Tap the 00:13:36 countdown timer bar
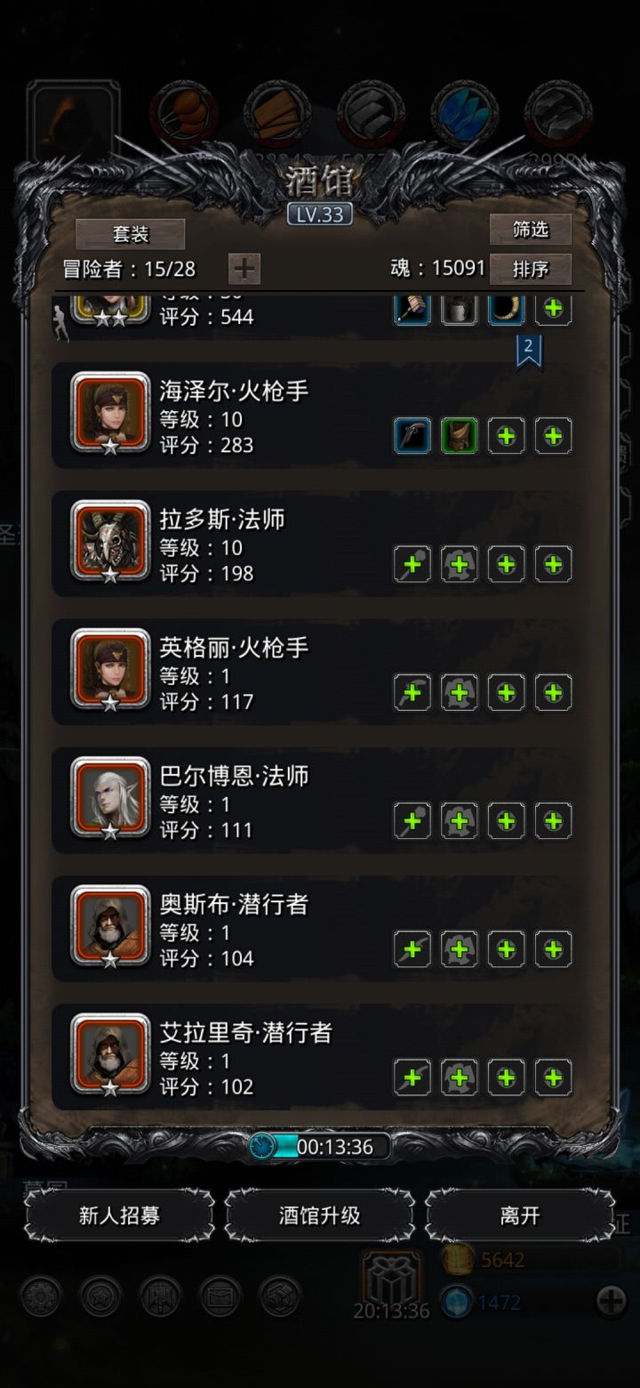640x1388 pixels. [320, 1147]
